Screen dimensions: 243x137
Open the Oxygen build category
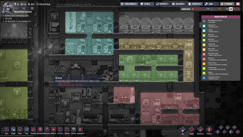[x=13, y=129]
